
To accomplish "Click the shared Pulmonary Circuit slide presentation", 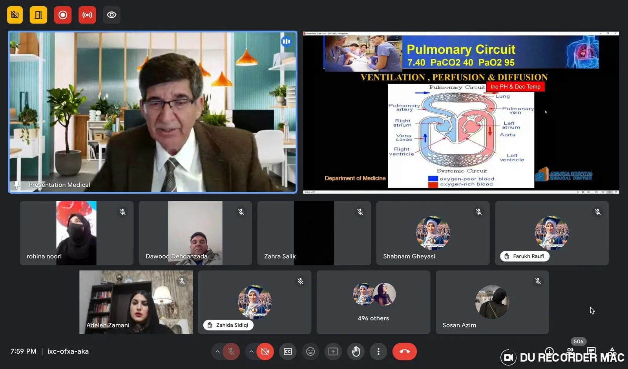I will point(461,112).
